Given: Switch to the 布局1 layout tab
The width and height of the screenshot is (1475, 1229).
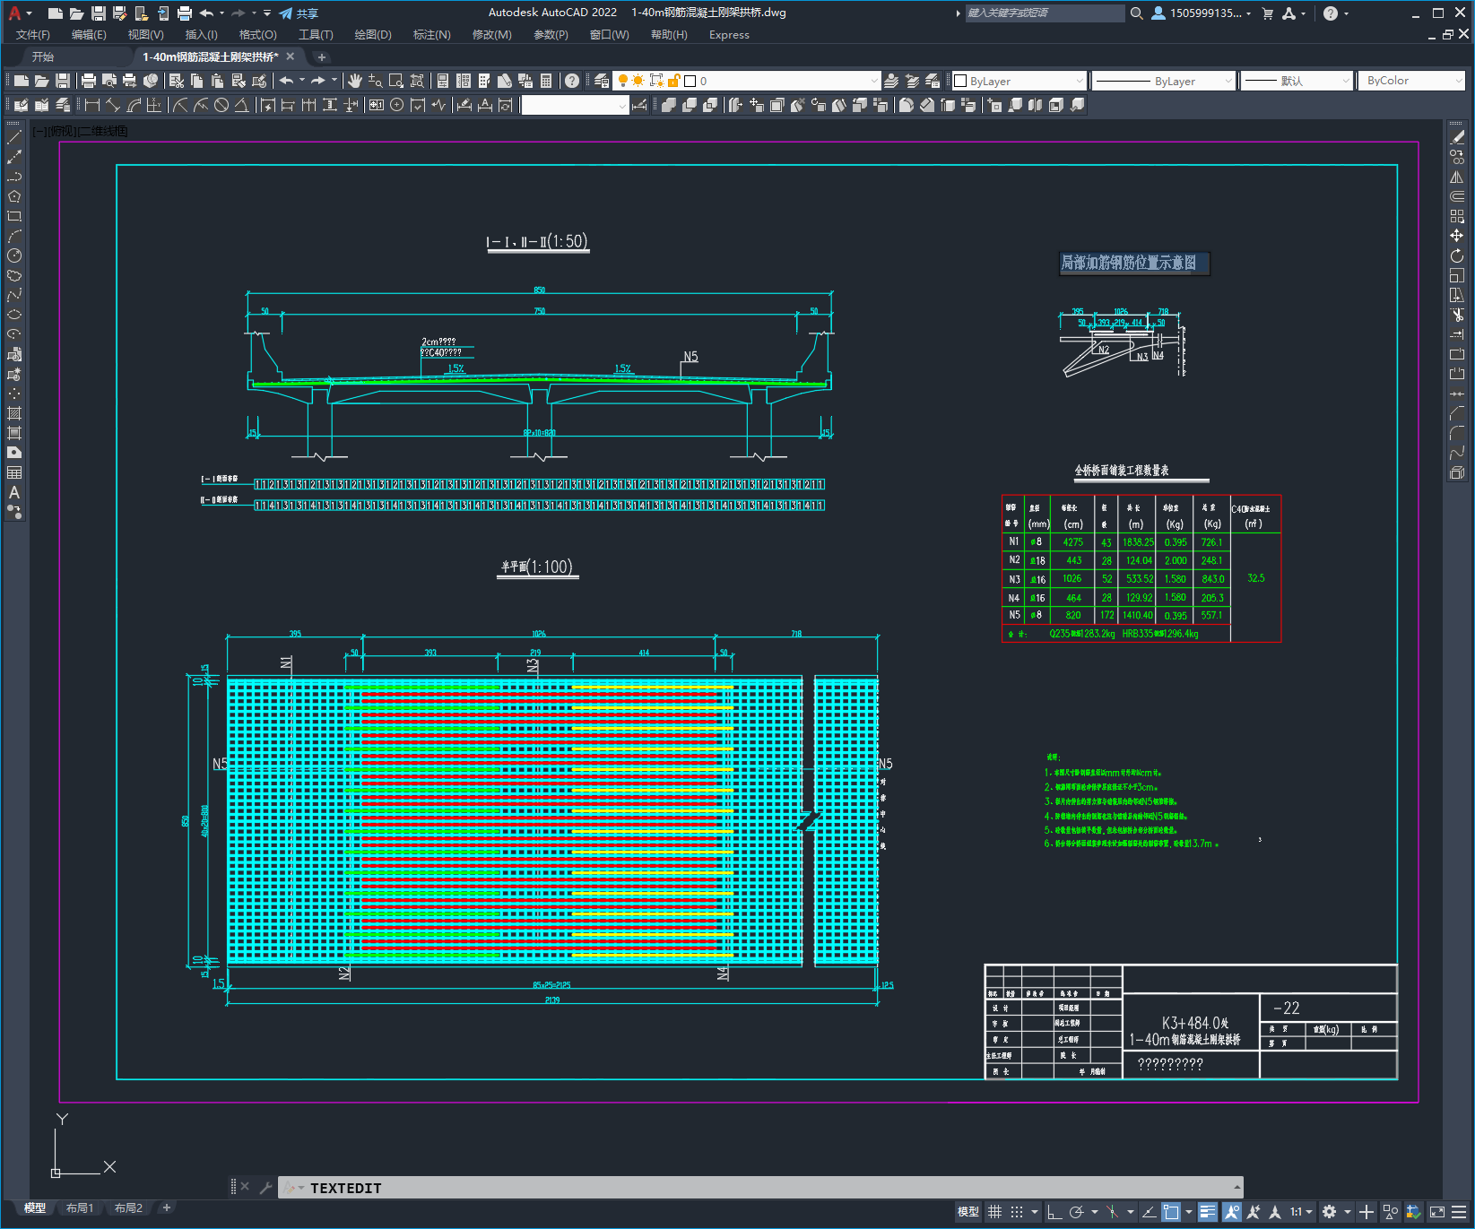Looking at the screenshot, I should pos(80,1207).
